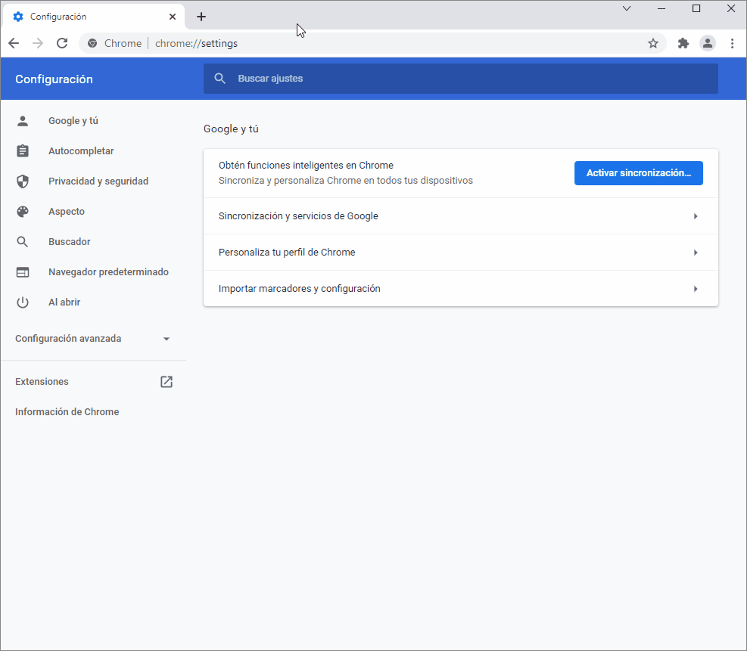Image resolution: width=747 pixels, height=651 pixels.
Task: Open Extensiones in the sidebar
Action: pyautogui.click(x=42, y=382)
